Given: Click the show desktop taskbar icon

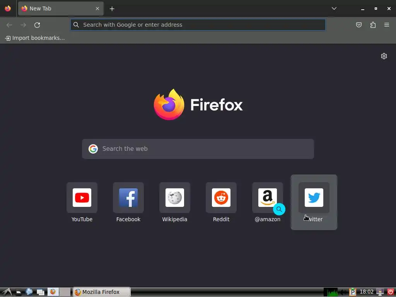Looking at the screenshot, I should pyautogui.click(x=40, y=292).
